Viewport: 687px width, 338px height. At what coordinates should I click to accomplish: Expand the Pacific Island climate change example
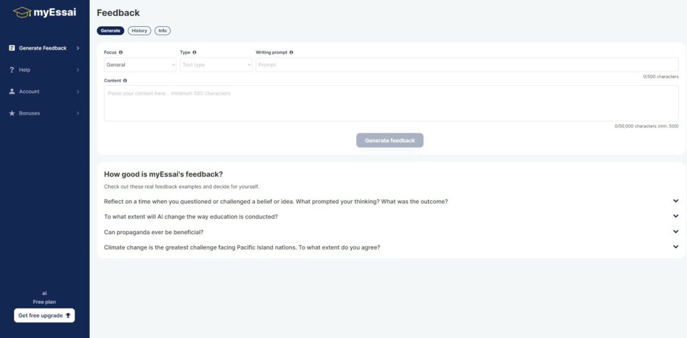[391, 247]
